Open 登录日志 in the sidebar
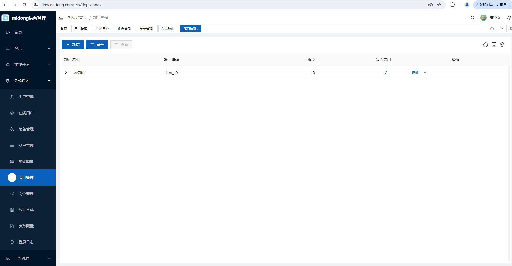 coord(28,242)
